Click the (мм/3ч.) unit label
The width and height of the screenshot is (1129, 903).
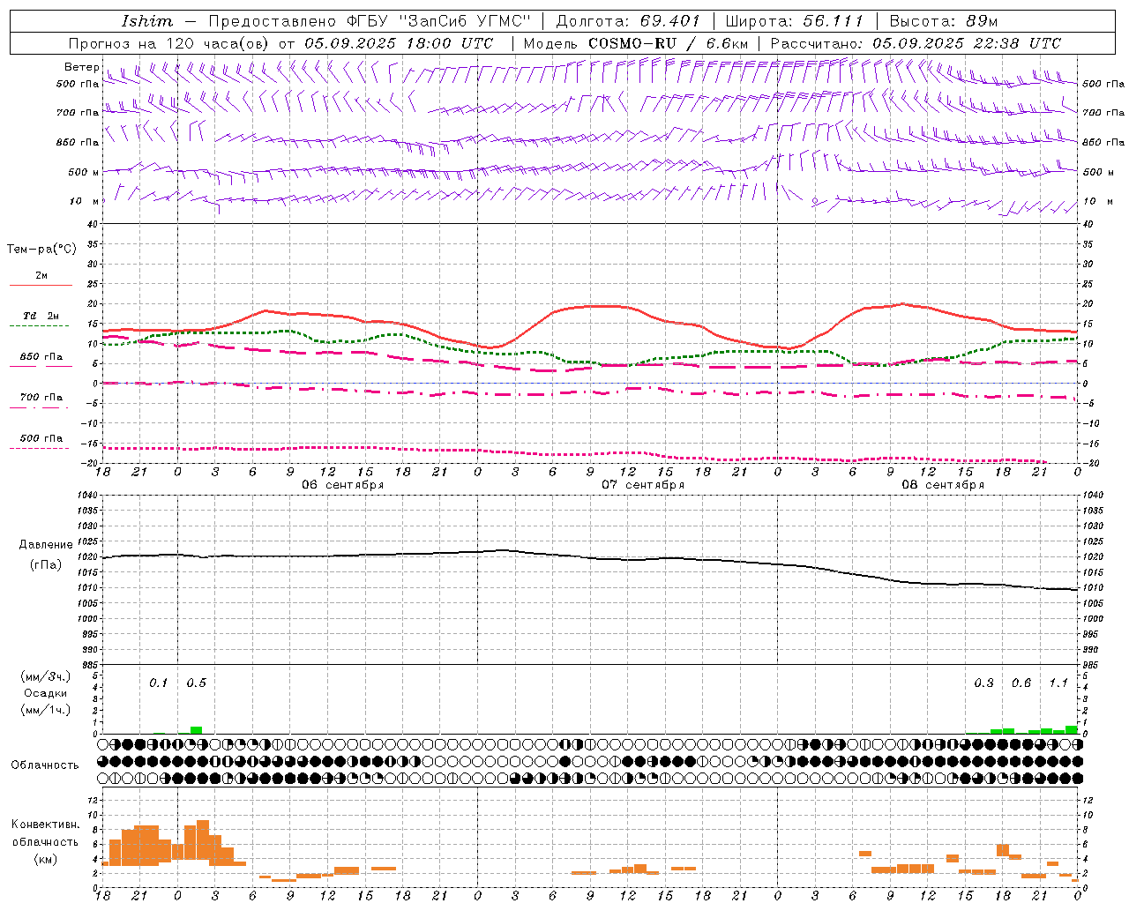45,676
